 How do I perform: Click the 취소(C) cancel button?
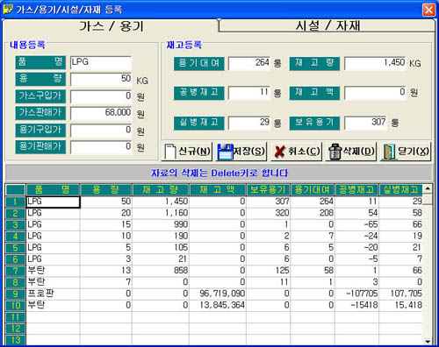coord(296,152)
